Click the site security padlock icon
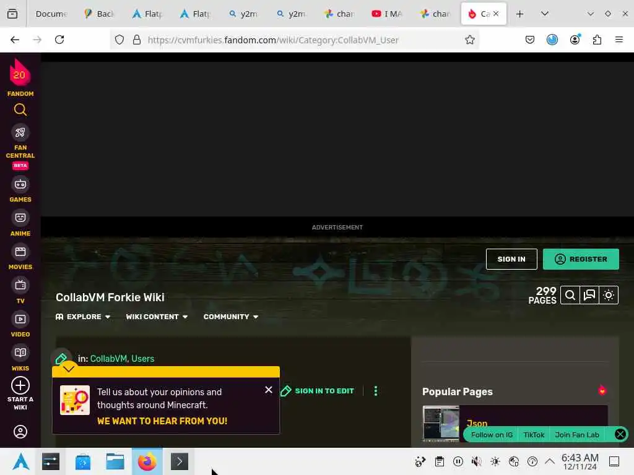The width and height of the screenshot is (634, 475). [137, 40]
